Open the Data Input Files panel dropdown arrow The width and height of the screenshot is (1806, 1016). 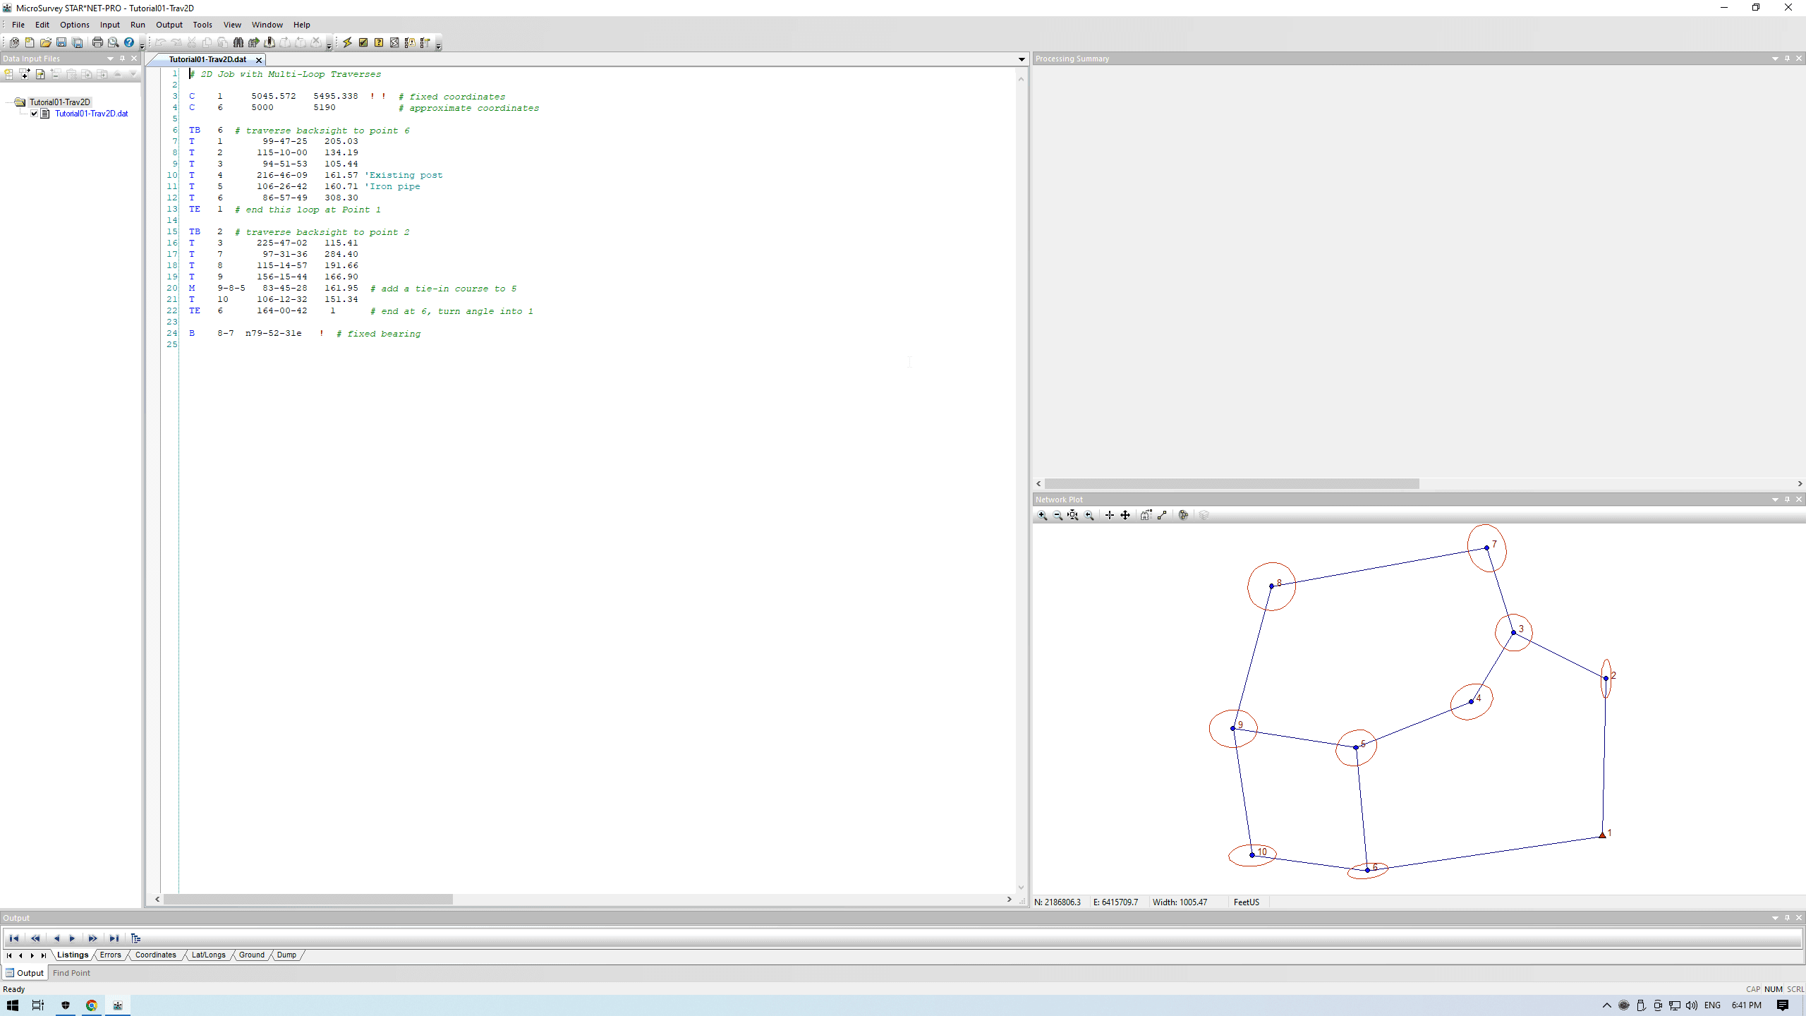110,59
